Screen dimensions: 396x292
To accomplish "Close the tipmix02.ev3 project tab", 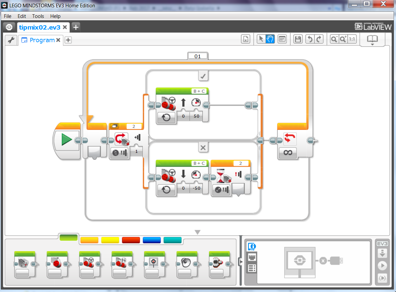I will pyautogui.click(x=65, y=27).
